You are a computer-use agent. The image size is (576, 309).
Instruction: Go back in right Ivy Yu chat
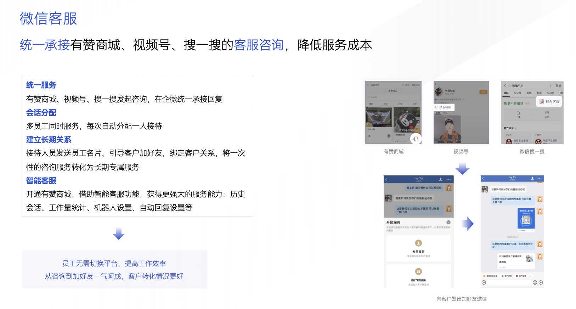(483, 178)
